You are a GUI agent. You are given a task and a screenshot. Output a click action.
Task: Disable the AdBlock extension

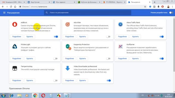56,36
